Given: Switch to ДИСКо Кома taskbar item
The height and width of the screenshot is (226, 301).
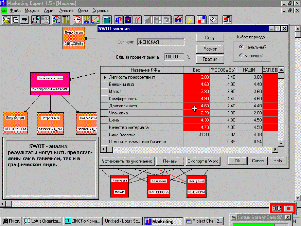Looking at the screenshot, I should click(x=83, y=221).
